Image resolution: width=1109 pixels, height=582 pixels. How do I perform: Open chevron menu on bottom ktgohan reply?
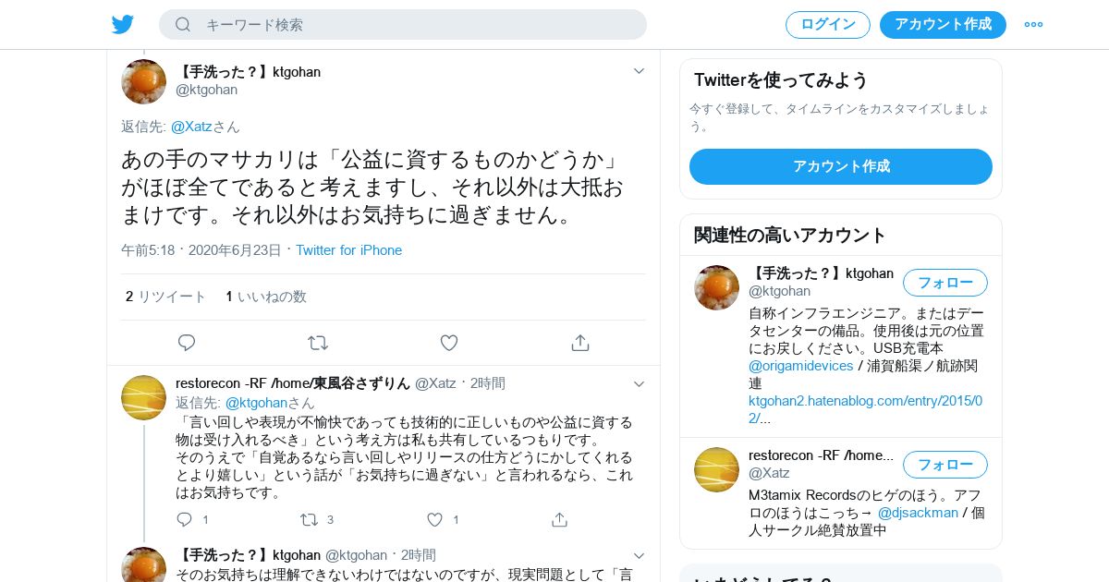[639, 555]
